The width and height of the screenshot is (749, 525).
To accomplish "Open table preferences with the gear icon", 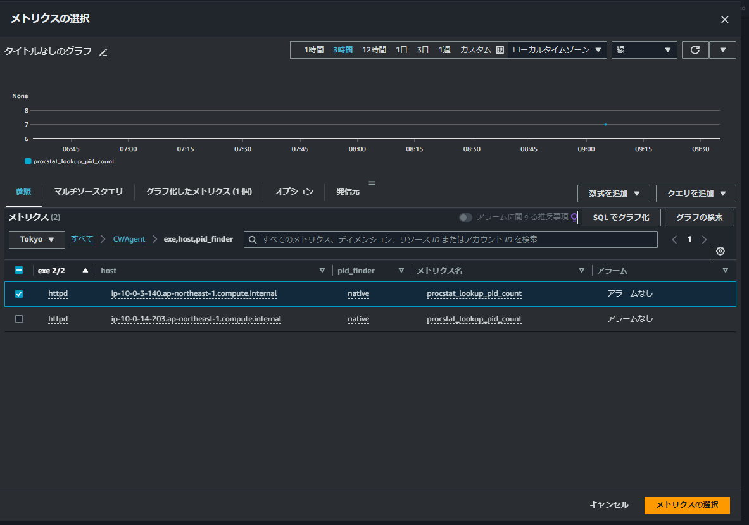I will [720, 251].
